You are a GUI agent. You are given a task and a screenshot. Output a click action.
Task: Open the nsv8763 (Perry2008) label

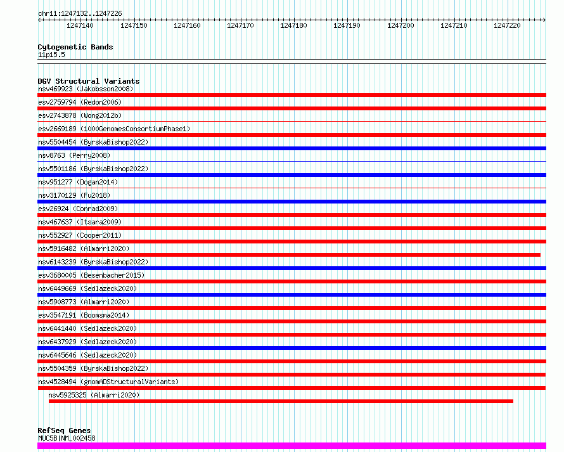(x=74, y=155)
